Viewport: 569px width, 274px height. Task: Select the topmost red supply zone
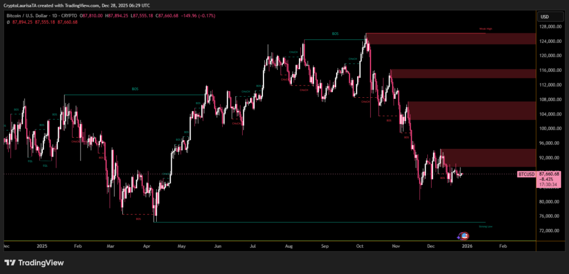pos(450,39)
